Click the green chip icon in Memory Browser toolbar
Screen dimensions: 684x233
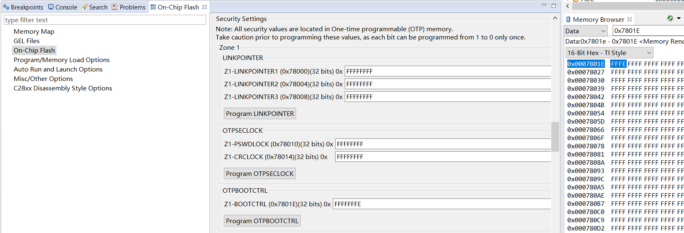pos(670,18)
